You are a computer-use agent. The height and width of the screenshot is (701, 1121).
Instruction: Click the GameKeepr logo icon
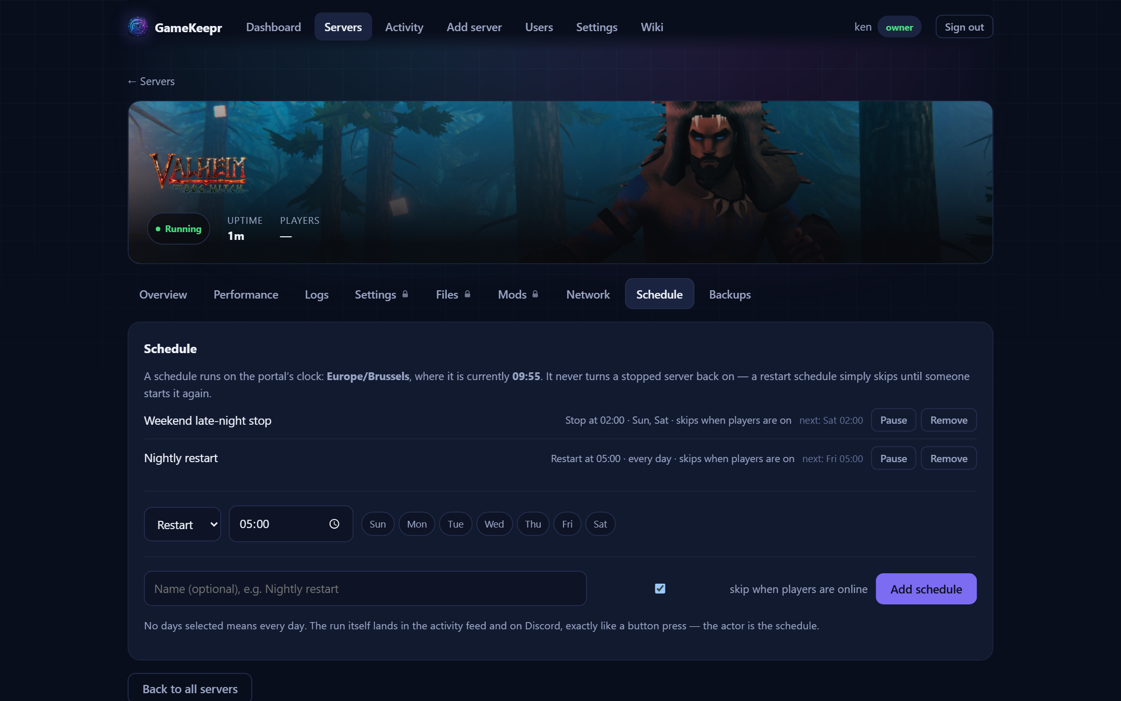coord(138,26)
